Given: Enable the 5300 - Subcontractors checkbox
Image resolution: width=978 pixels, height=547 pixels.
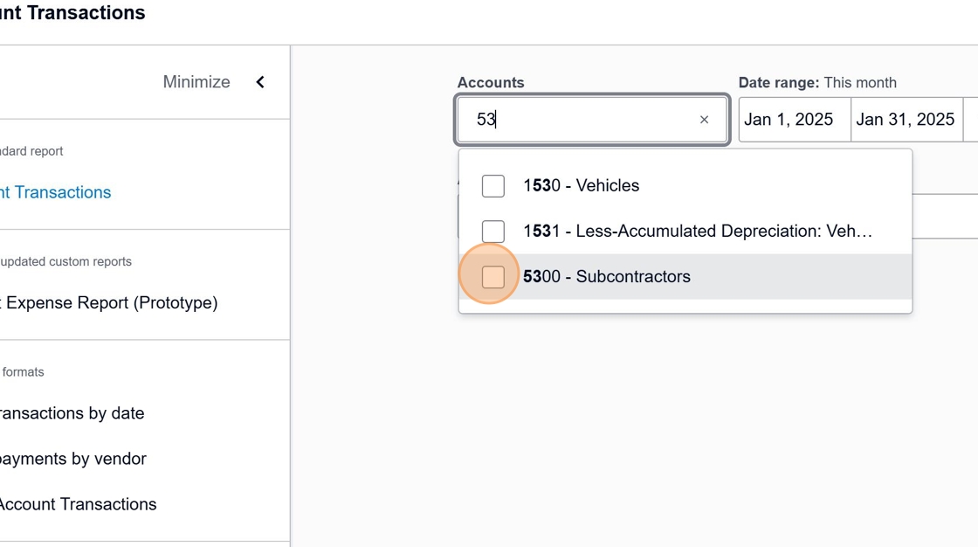Looking at the screenshot, I should pyautogui.click(x=493, y=277).
